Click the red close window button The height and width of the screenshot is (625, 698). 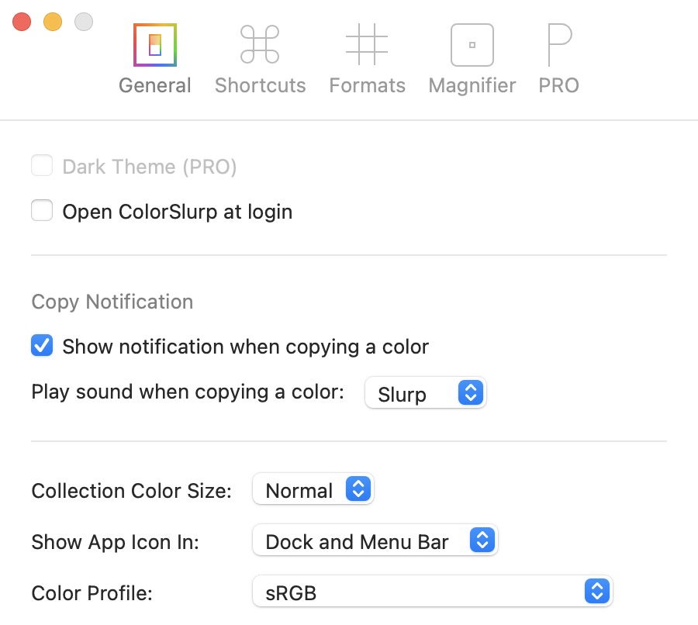pyautogui.click(x=22, y=22)
